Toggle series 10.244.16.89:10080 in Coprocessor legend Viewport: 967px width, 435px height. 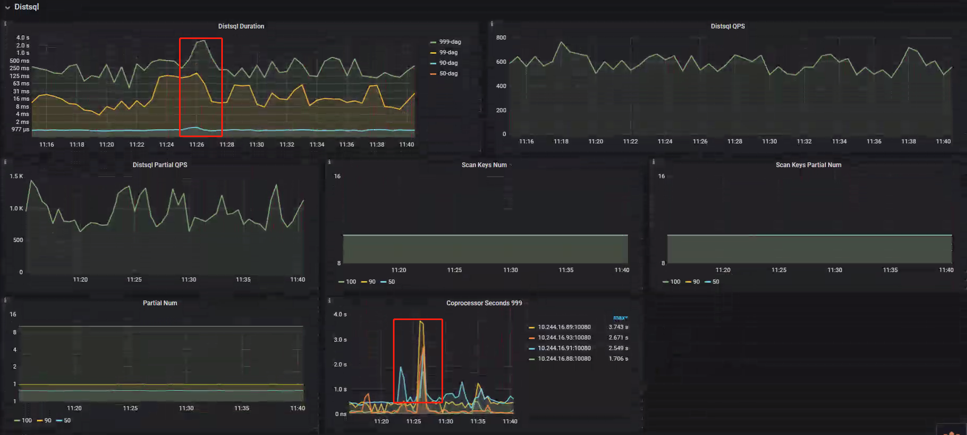tap(564, 327)
